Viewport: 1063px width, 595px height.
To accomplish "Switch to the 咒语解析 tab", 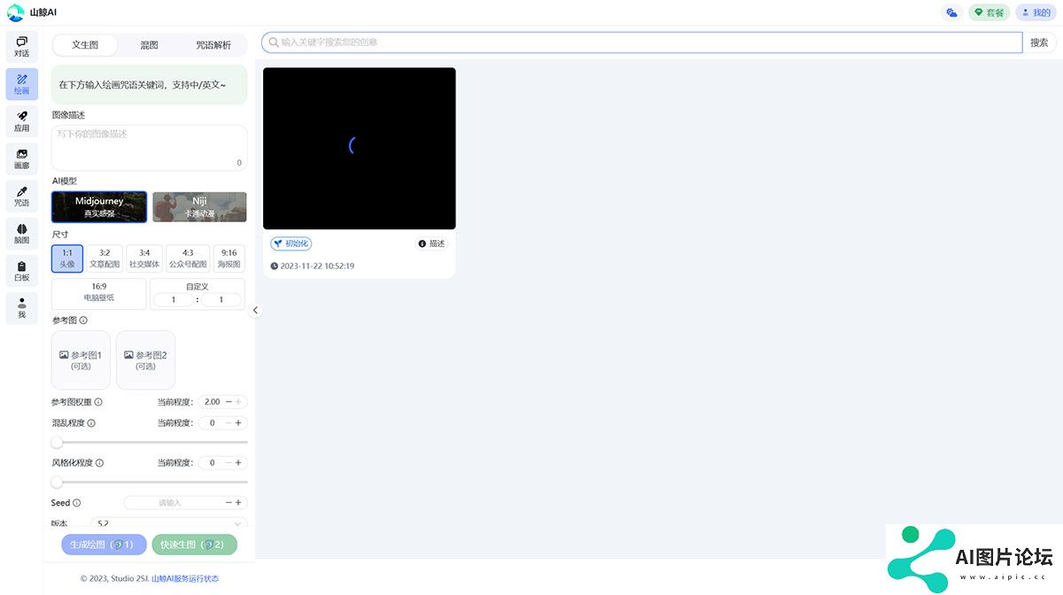I will (213, 44).
